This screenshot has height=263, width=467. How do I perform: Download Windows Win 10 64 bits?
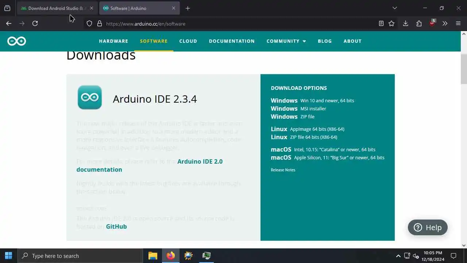[312, 100]
